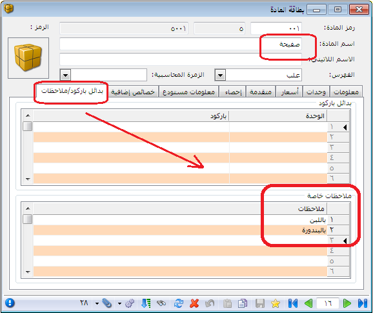373x313 pixels.
Task: Click the paperclip attachment icon
Action: pos(107,303)
